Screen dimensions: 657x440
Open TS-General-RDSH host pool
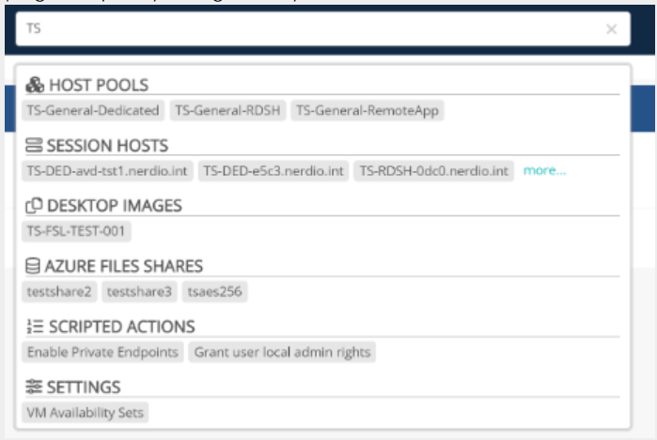tap(227, 111)
